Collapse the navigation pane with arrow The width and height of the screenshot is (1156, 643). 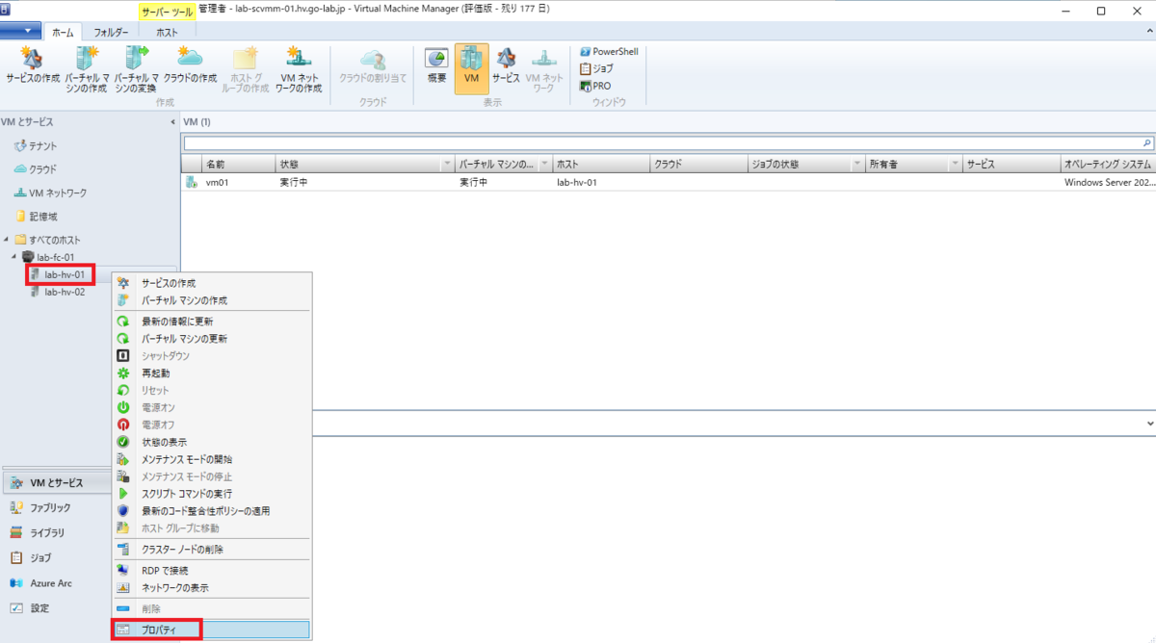click(x=172, y=122)
